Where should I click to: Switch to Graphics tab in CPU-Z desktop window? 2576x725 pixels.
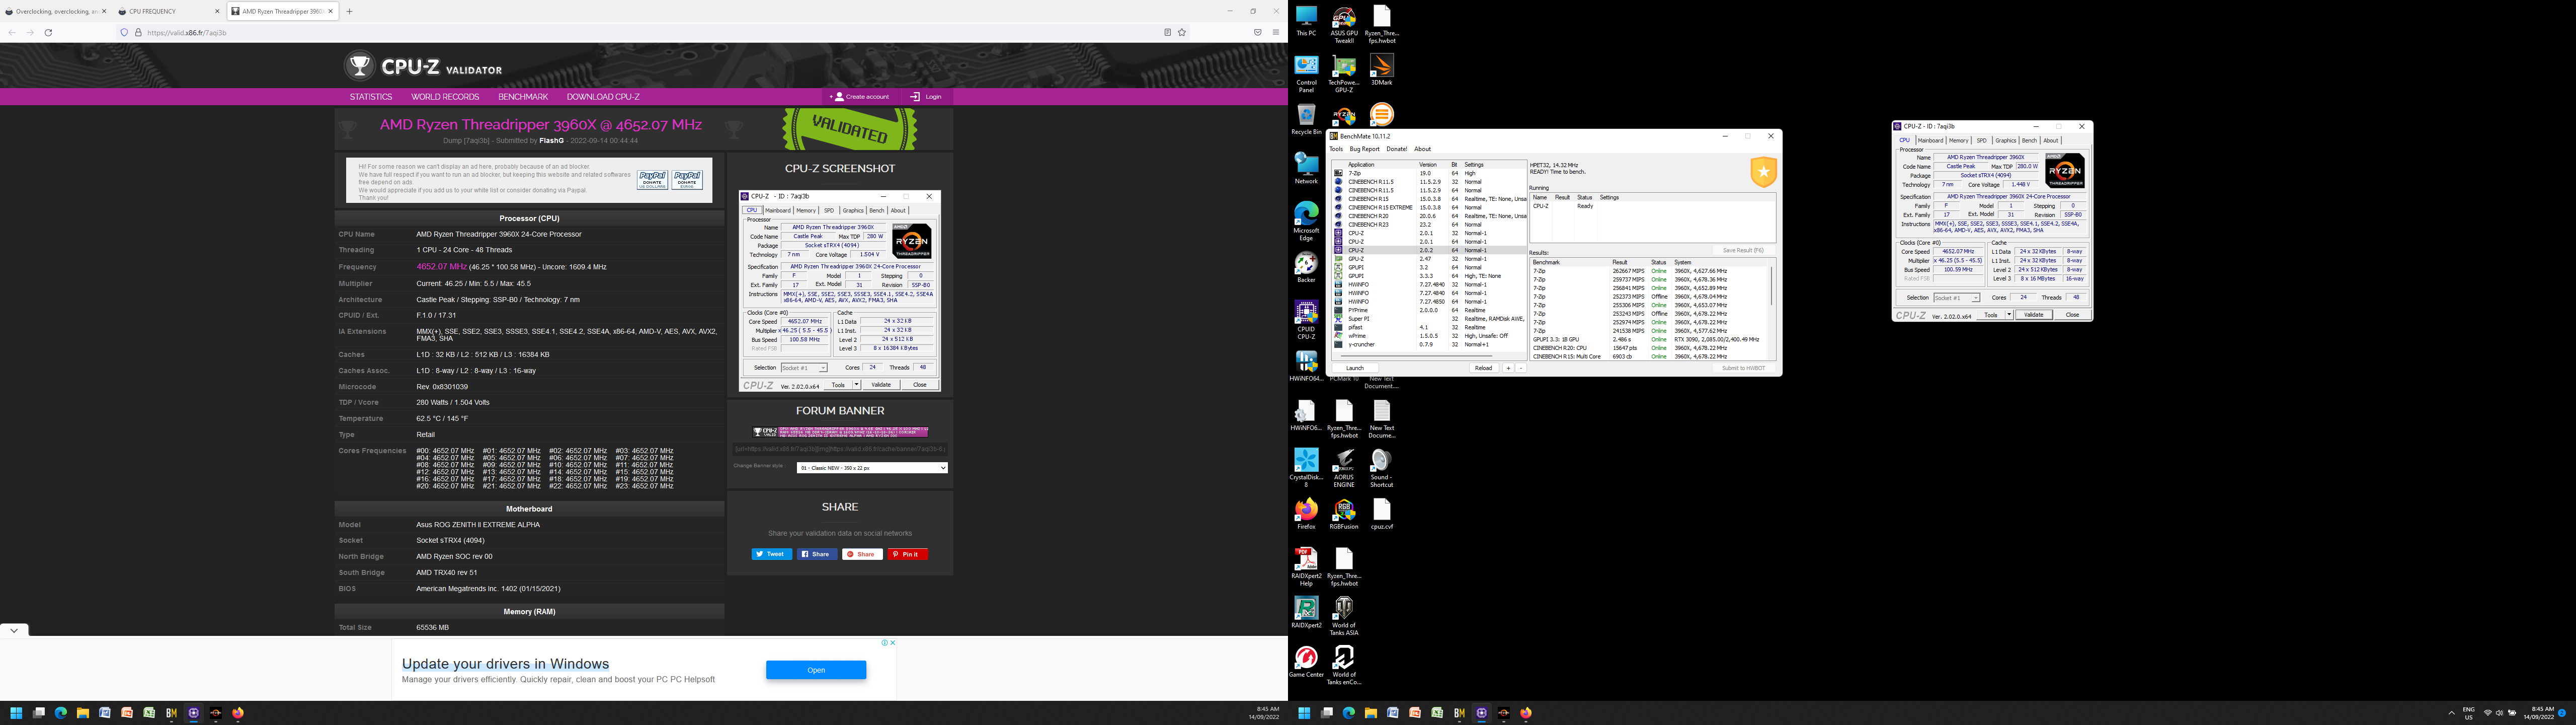coord(2006,140)
